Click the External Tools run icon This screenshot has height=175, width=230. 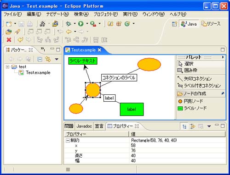pyautogui.click(x=93, y=24)
